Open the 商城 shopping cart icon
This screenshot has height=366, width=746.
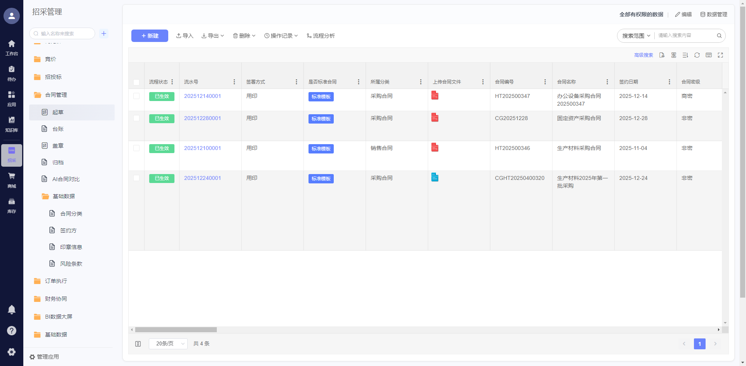click(12, 180)
